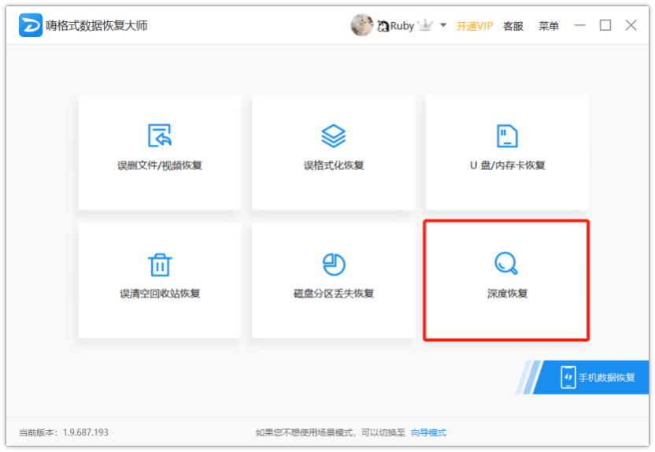Click the blue app logo icon
The image size is (655, 452).
[x=31, y=25]
